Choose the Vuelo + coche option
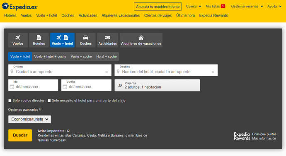 81,57
